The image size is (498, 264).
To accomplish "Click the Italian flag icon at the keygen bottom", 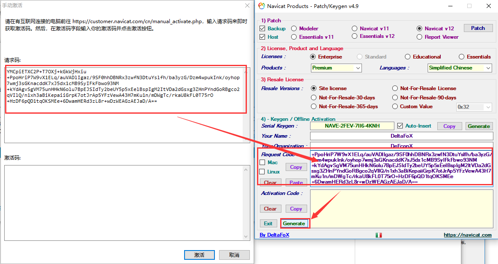I will (379, 235).
